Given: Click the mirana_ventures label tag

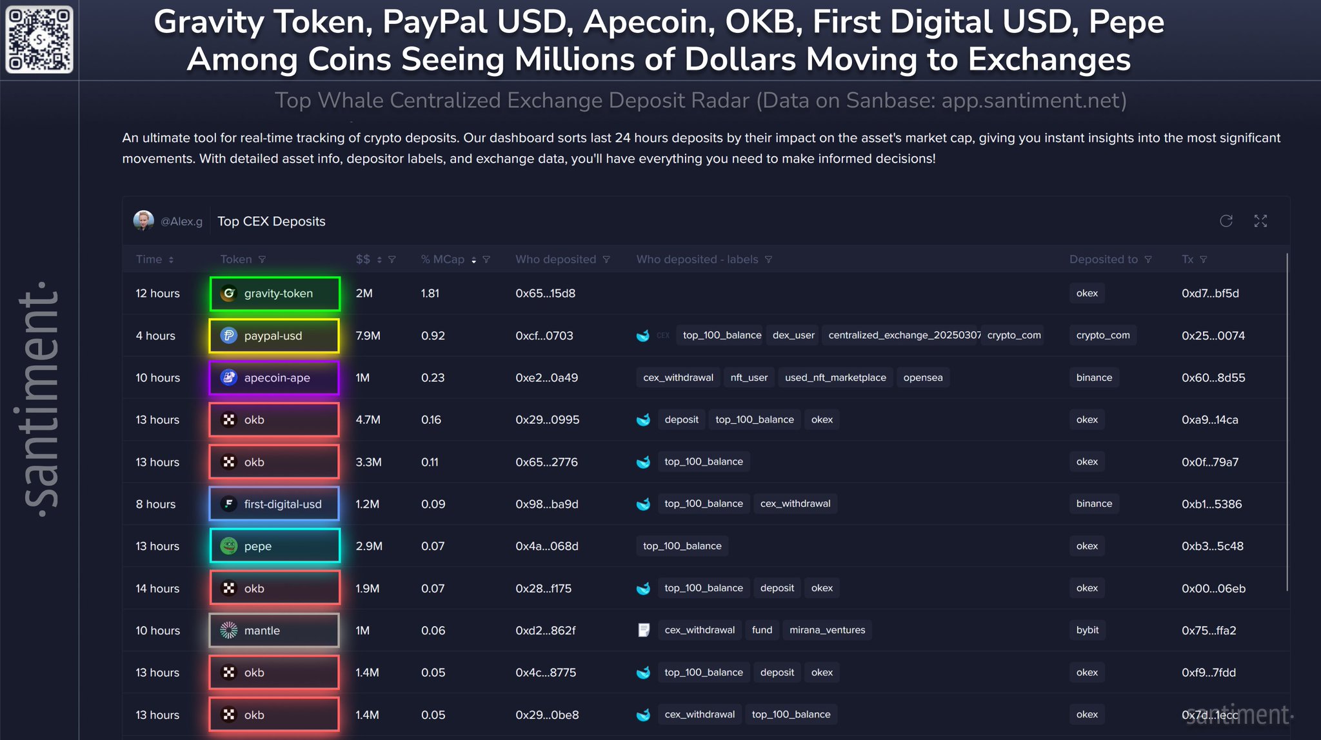Looking at the screenshot, I should (x=828, y=630).
